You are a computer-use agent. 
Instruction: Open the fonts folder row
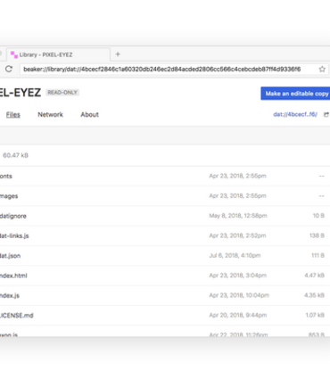coord(165,176)
